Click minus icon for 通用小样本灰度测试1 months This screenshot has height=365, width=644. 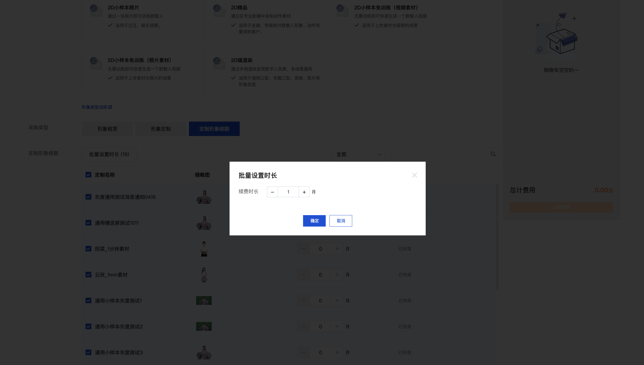[304, 301]
